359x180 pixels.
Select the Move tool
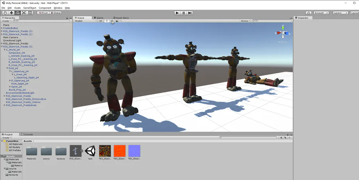[x=11, y=13]
